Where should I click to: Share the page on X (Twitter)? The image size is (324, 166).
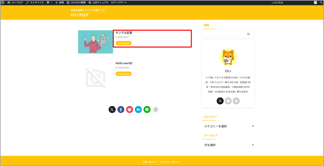(112, 109)
